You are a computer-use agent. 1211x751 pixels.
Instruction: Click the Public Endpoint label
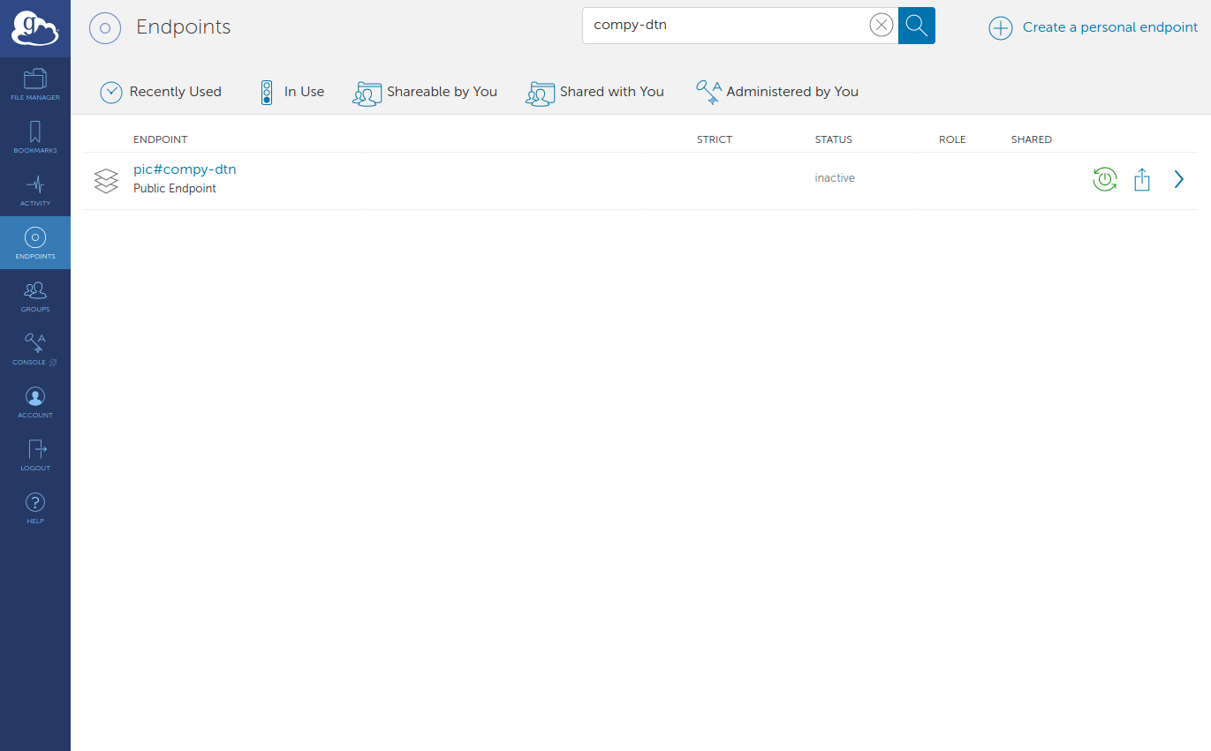click(x=175, y=189)
